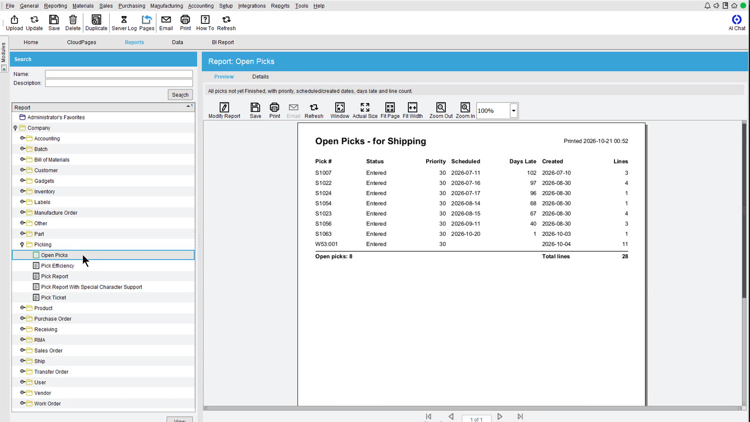750x422 pixels.
Task: Switch to the CloudPages tab
Action: (82, 42)
